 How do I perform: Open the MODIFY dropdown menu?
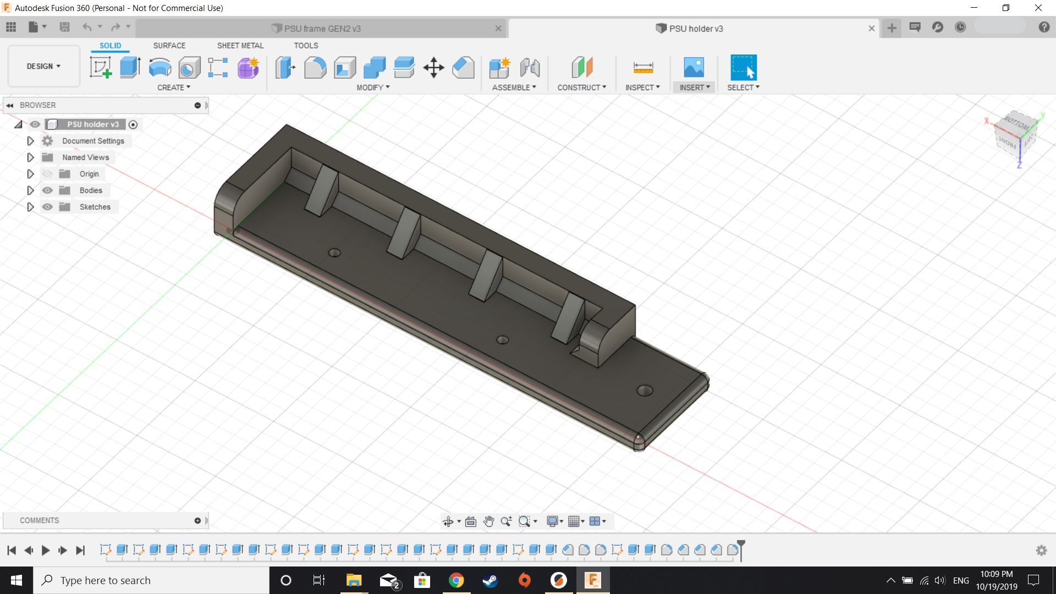point(373,87)
